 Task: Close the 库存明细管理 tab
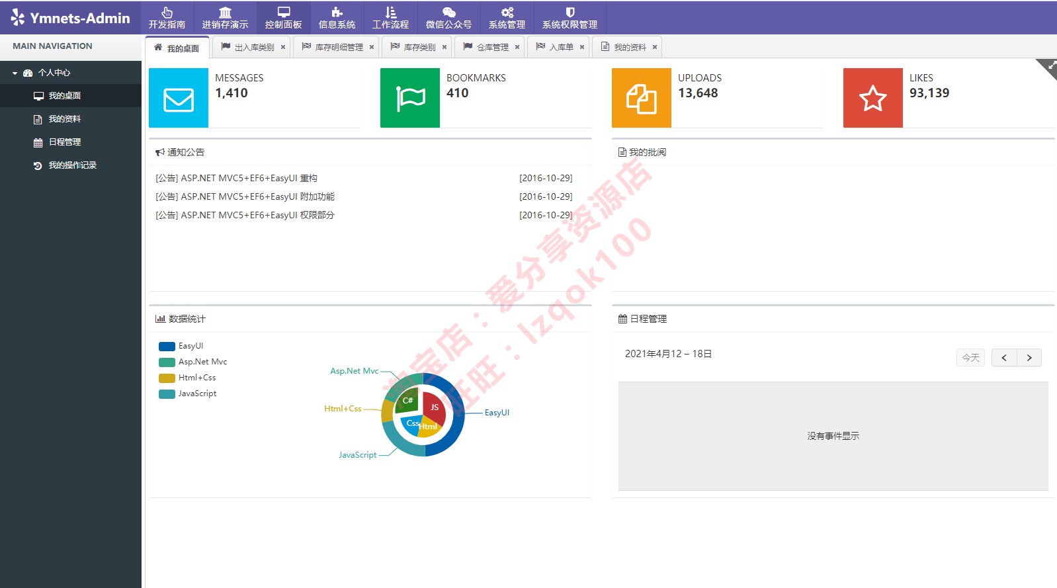point(372,47)
